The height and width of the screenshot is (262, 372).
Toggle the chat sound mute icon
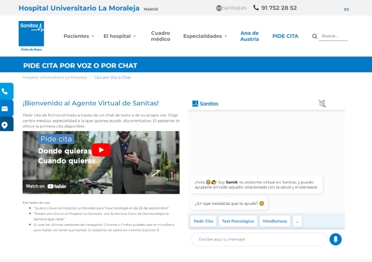click(322, 104)
